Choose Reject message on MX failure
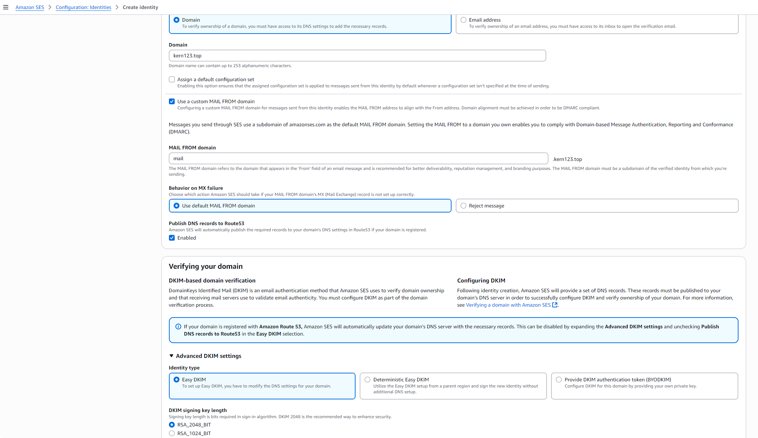Viewport: 758px width, 438px height. [x=463, y=206]
